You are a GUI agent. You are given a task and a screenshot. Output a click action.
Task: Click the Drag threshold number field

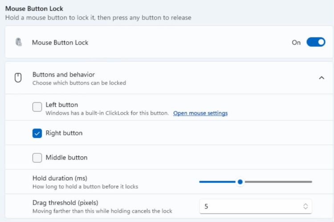tap(256, 206)
